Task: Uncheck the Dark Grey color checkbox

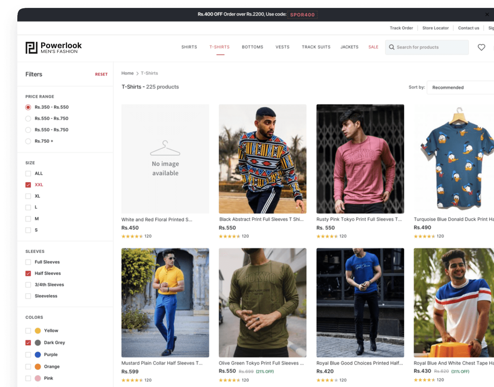Action: [28, 343]
